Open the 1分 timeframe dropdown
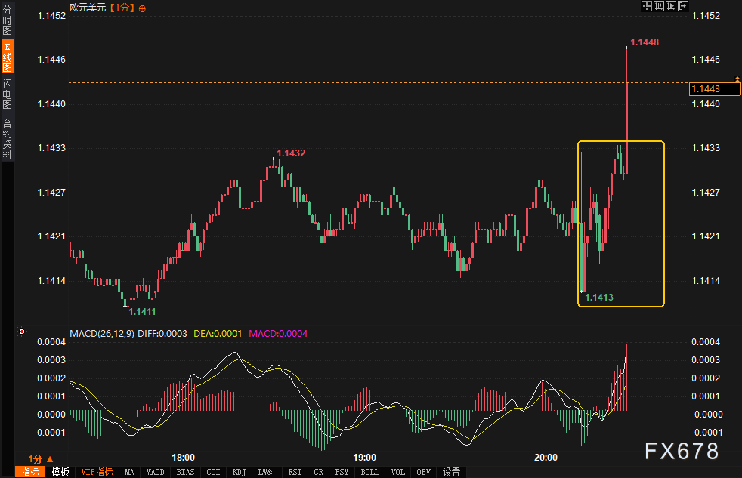The height and width of the screenshot is (478, 742). coord(41,458)
